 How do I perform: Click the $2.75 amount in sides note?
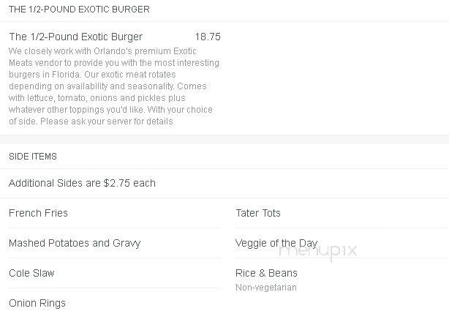click(117, 183)
